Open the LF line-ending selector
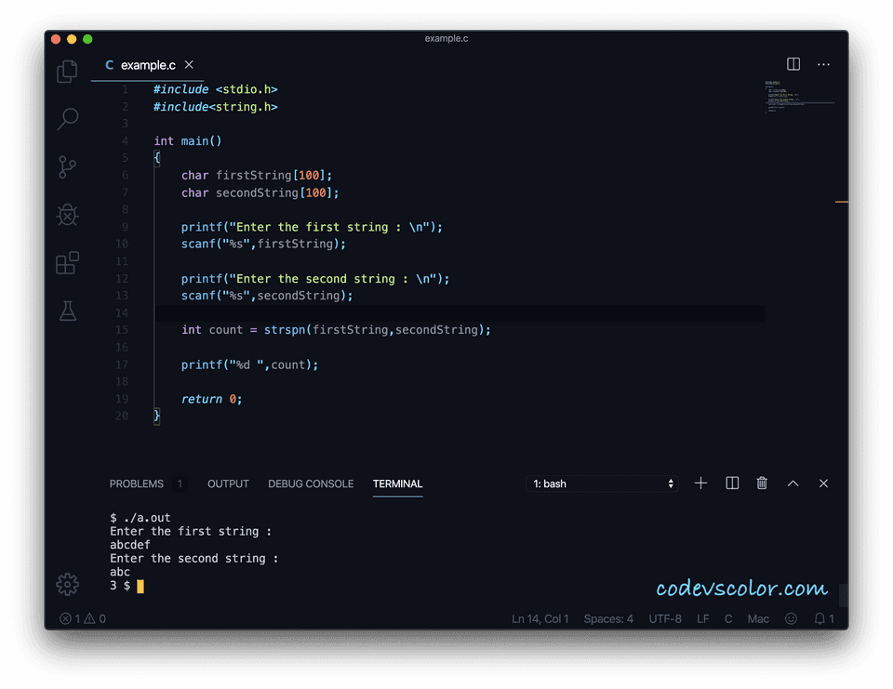893x689 pixels. coord(702,618)
